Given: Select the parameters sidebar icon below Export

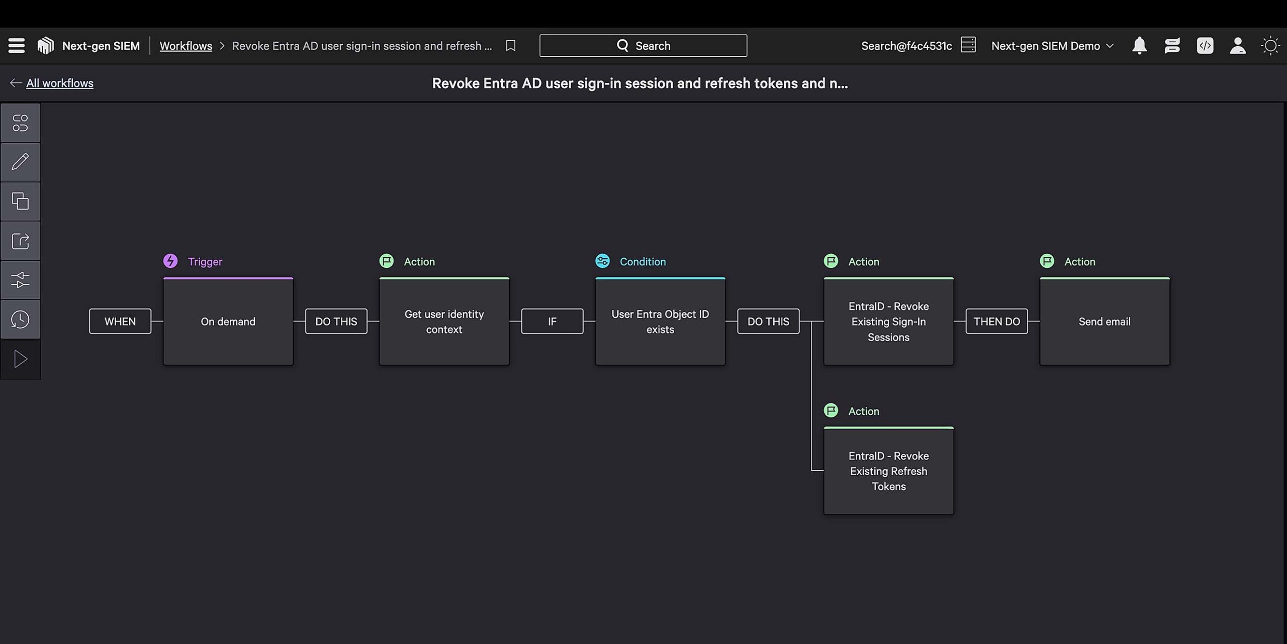Looking at the screenshot, I should pos(20,279).
